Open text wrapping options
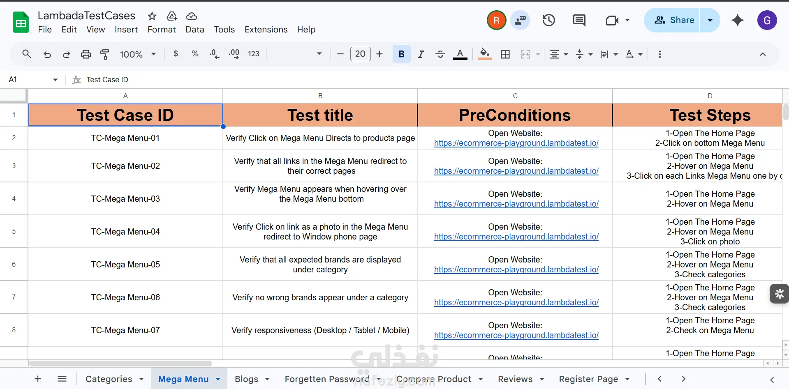The height and width of the screenshot is (389, 789). pyautogui.click(x=609, y=54)
